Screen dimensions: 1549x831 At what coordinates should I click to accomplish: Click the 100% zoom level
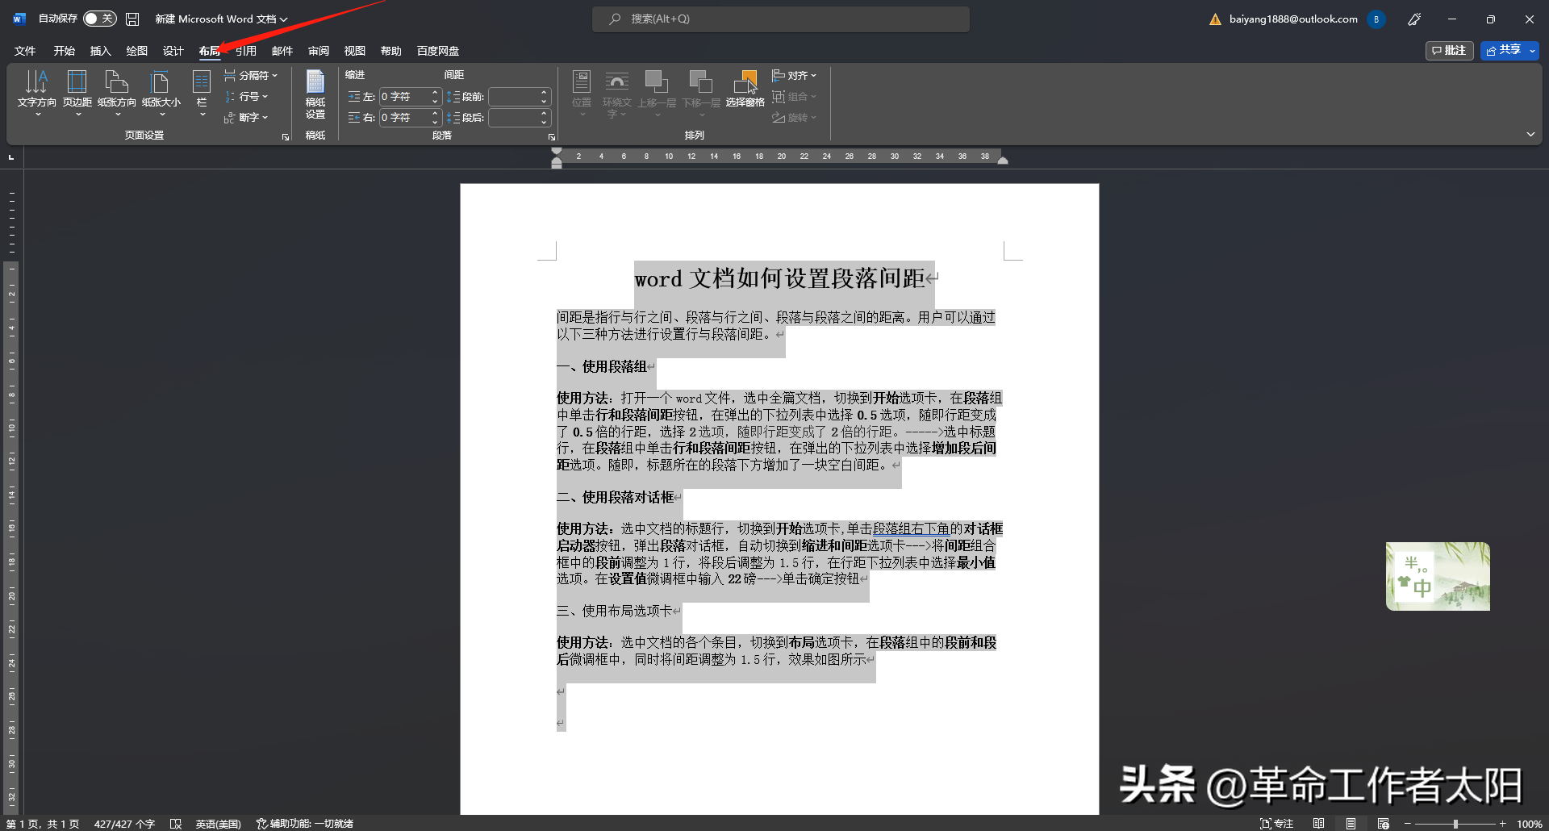(1529, 824)
